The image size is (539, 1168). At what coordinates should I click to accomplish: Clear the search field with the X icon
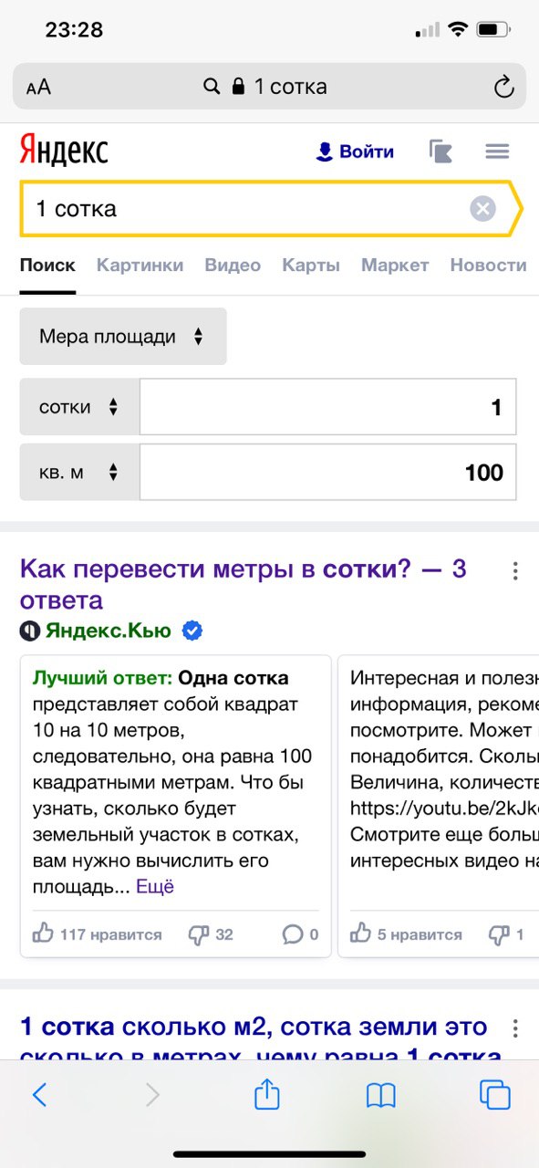click(x=482, y=209)
